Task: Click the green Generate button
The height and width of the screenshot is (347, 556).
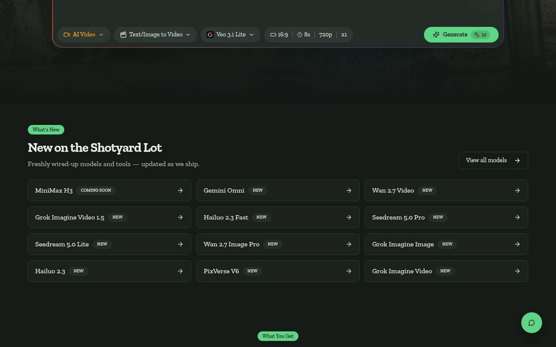Action: coord(461,35)
